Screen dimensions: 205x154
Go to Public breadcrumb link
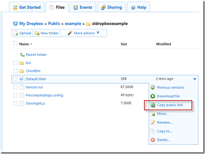(x=54, y=24)
